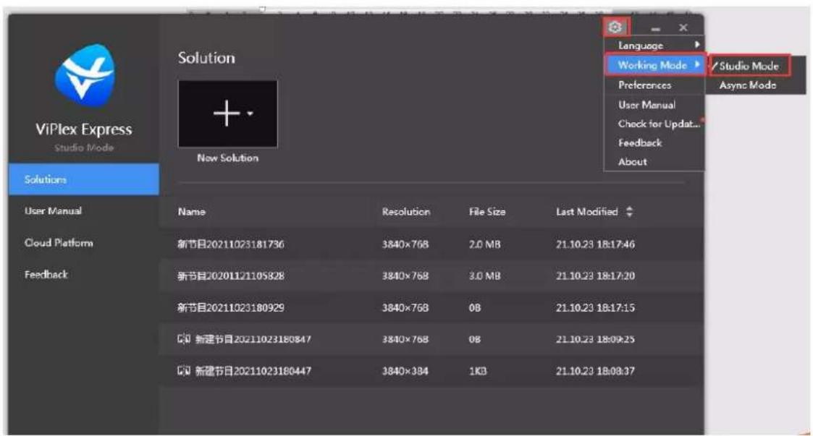The width and height of the screenshot is (813, 436).
Task: Open the dropdown arrow beside the plus sign
Action: coord(250,114)
